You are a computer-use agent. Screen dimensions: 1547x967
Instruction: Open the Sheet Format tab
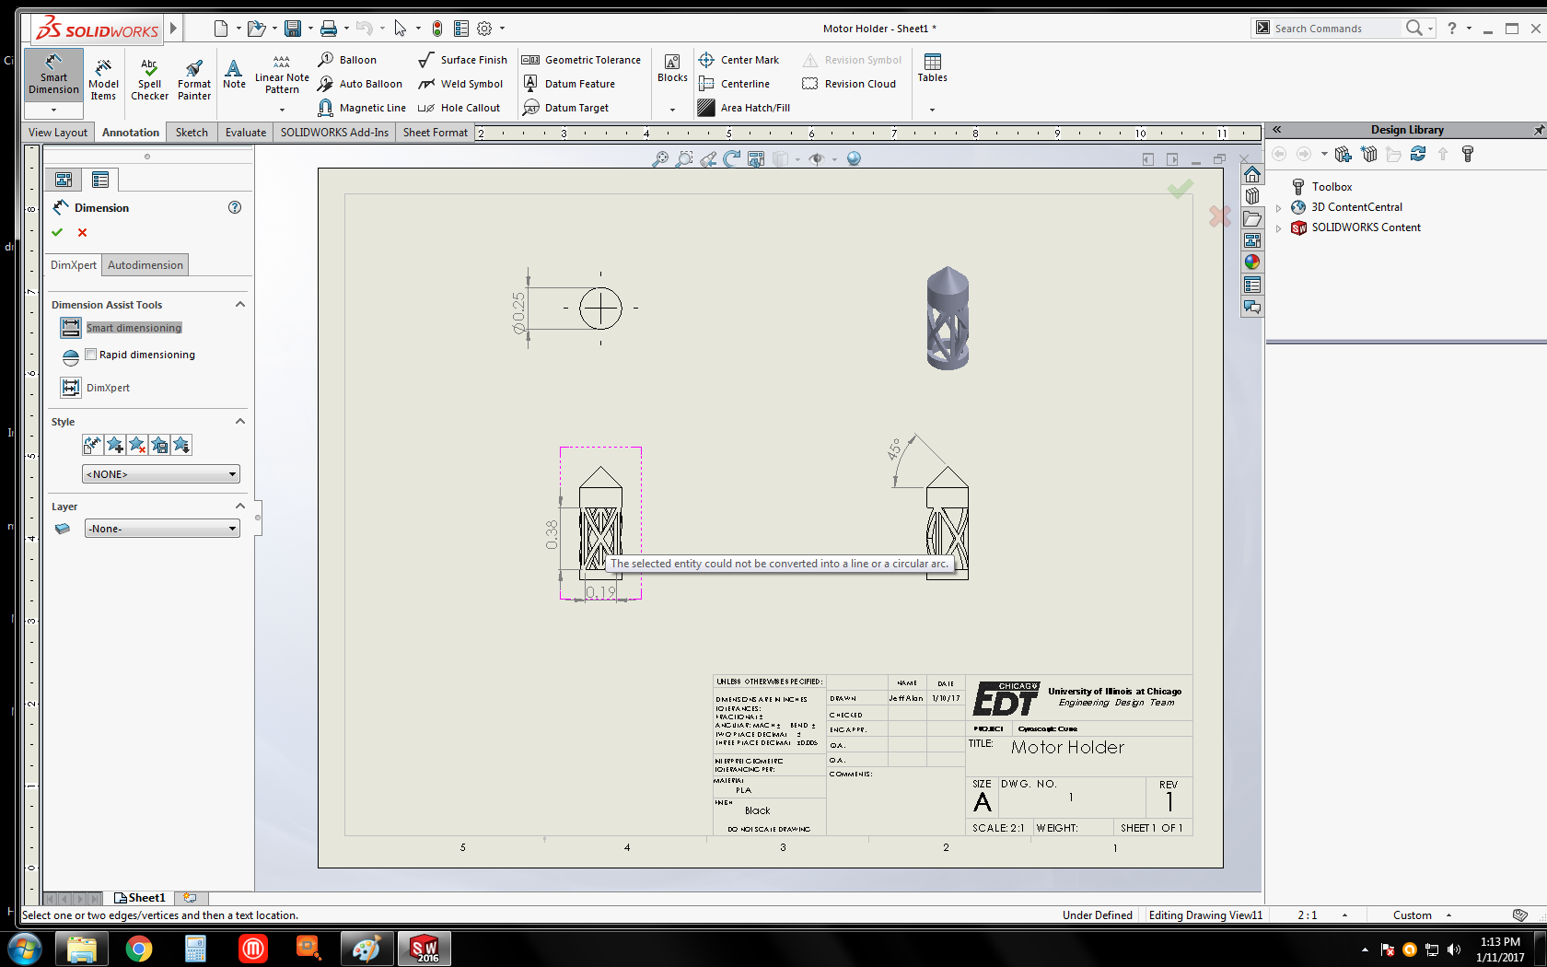[x=435, y=132]
